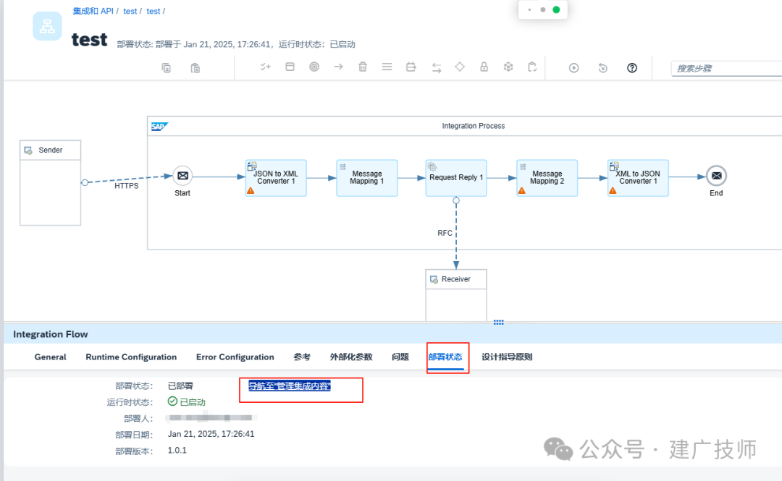The image size is (782, 481).
Task: Click the checklist-plus icon in the toolbar
Action: 265,67
